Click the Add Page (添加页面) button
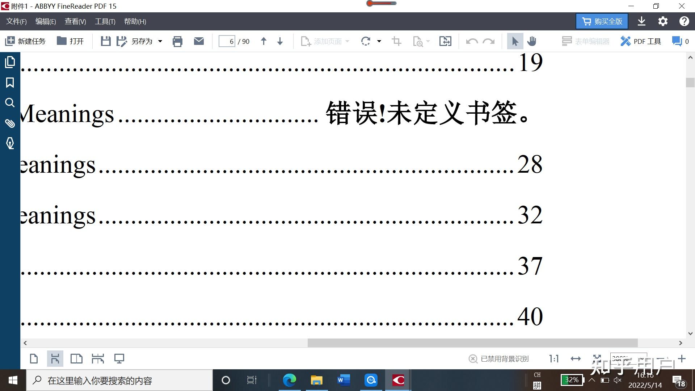 (321, 41)
